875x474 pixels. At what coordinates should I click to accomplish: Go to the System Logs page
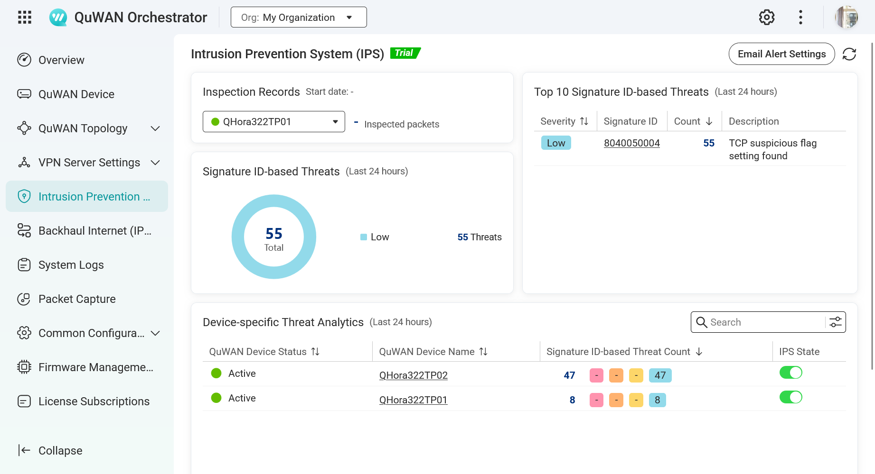(71, 265)
